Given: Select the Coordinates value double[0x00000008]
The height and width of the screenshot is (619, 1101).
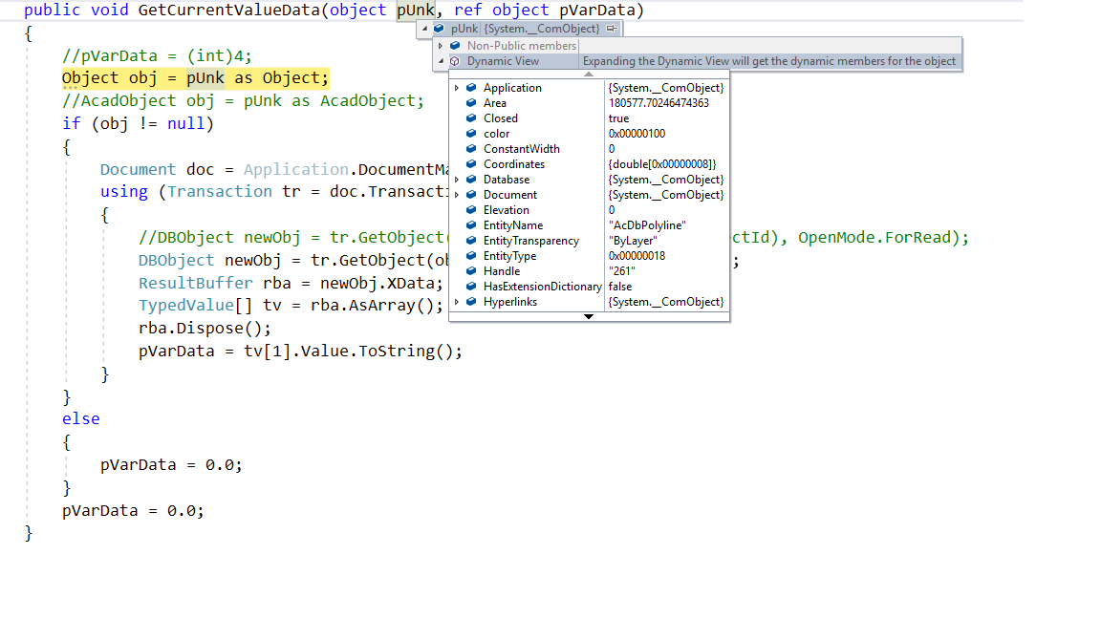Looking at the screenshot, I should tap(662, 164).
